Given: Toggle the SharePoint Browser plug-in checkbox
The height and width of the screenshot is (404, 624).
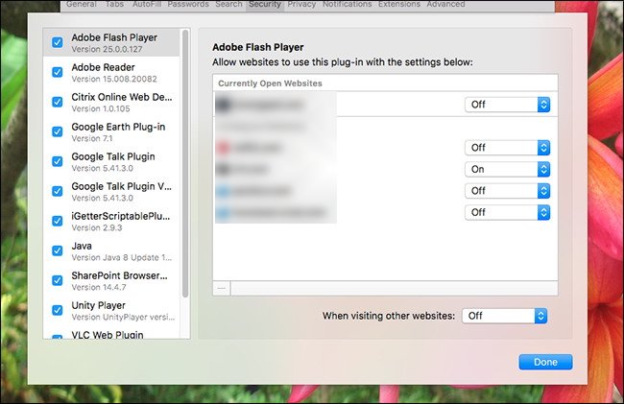Looking at the screenshot, I should pos(58,280).
